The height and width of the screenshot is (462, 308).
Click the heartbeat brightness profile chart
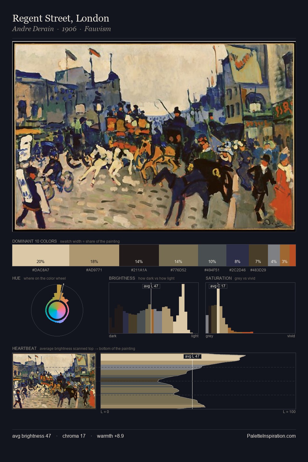(198, 381)
